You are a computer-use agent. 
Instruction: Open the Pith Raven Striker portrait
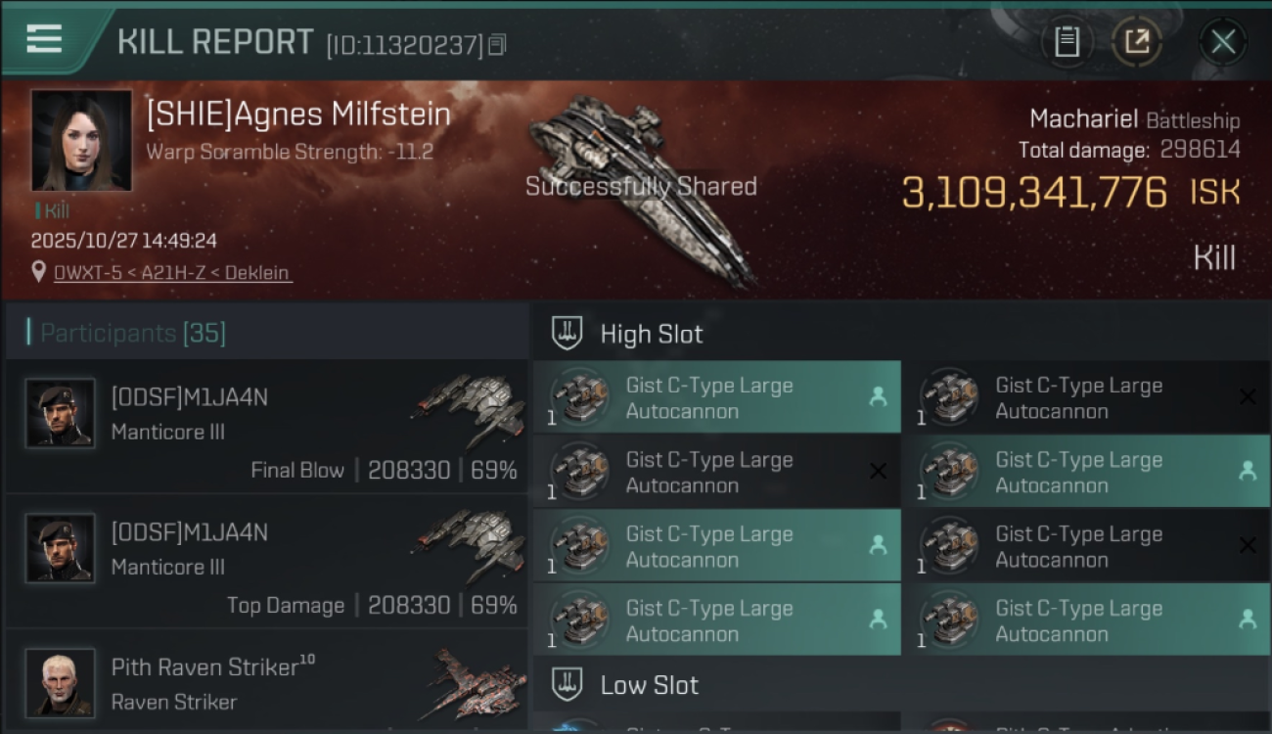61,682
